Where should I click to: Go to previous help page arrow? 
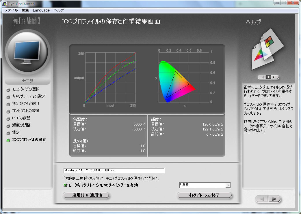coord(262,77)
